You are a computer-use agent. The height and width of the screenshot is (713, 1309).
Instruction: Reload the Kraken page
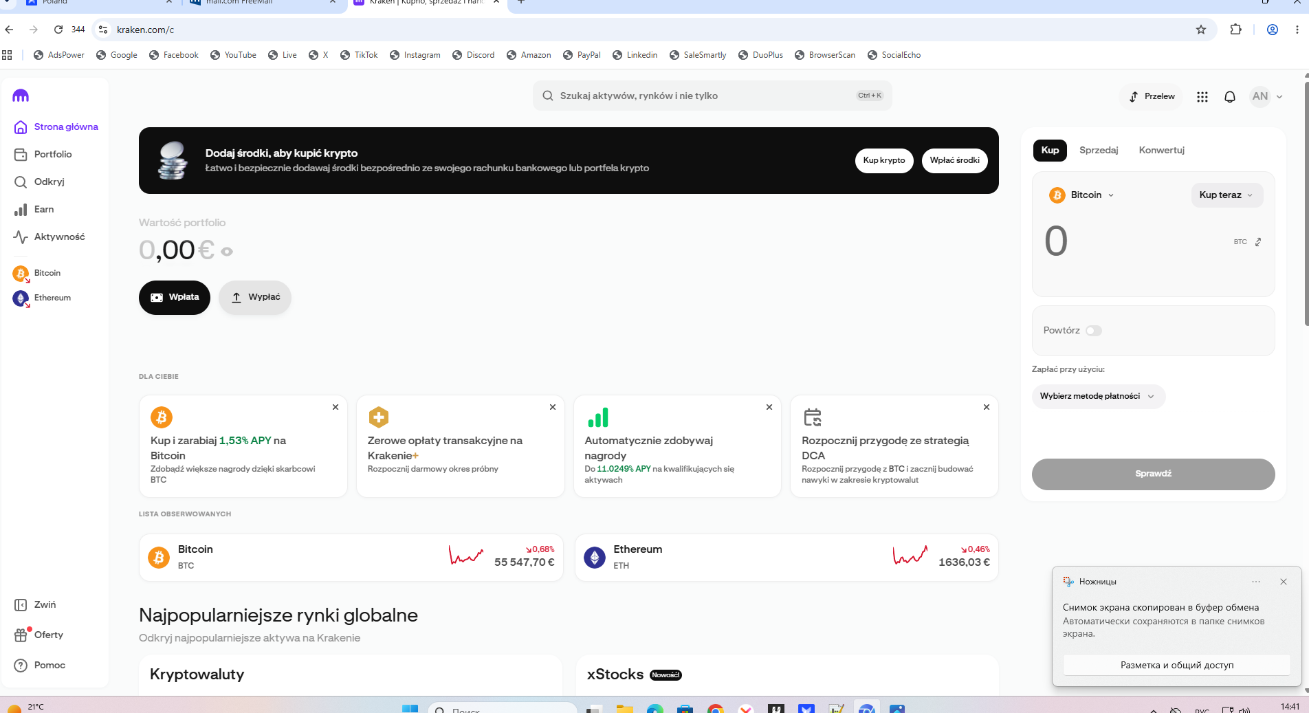tap(58, 30)
